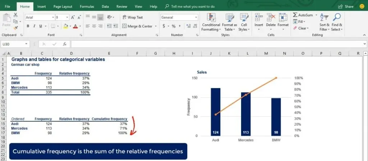Select the Format Painter brush
The width and height of the screenshot is (368, 161).
(x=15, y=28)
